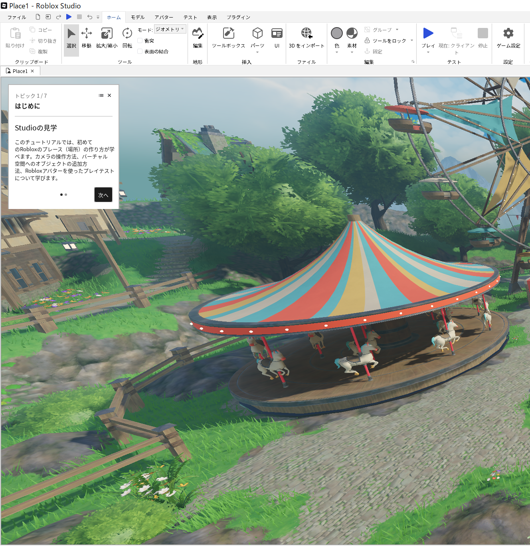Viewport: 530px width, 558px height.
Task: Click the グループ (Group) icon
Action: click(367, 30)
